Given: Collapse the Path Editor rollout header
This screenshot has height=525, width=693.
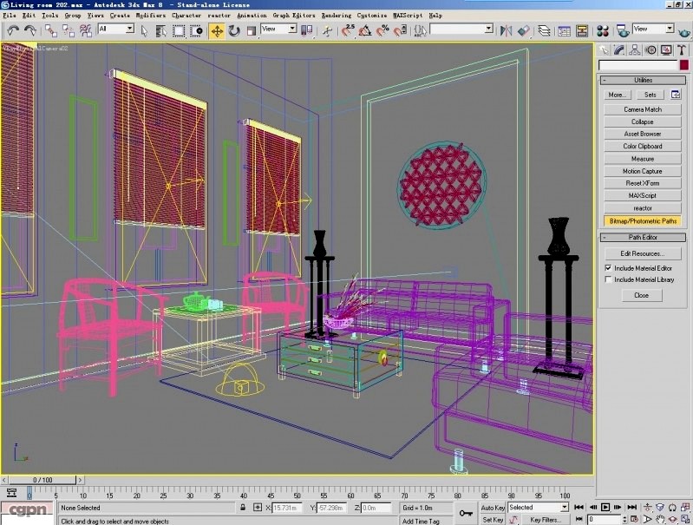Looking at the screenshot, I should click(x=643, y=238).
